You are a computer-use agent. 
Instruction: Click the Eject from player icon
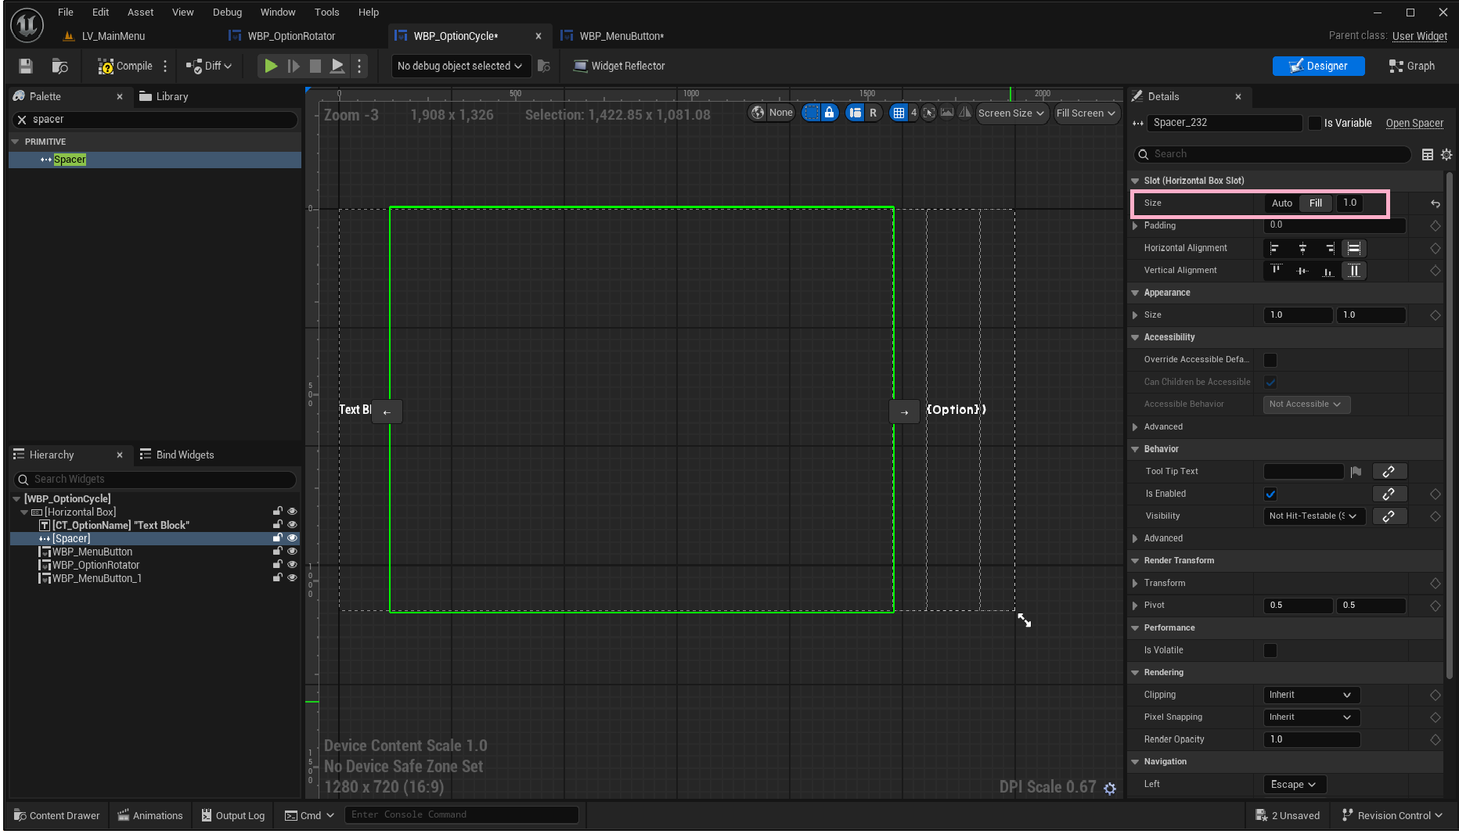tap(337, 67)
